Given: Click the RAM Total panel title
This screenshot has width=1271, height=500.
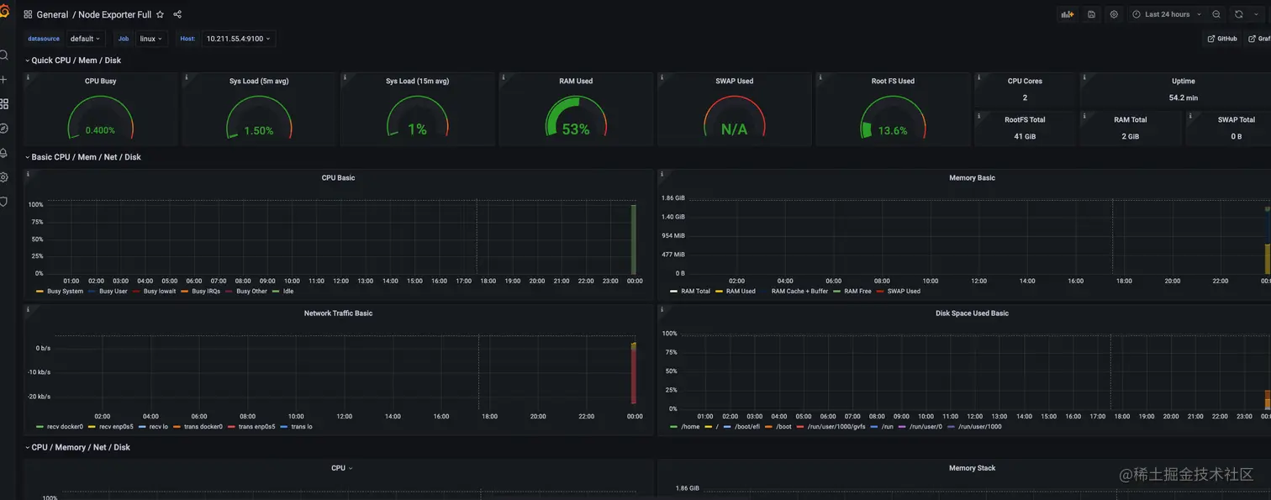Looking at the screenshot, I should pyautogui.click(x=1131, y=120).
